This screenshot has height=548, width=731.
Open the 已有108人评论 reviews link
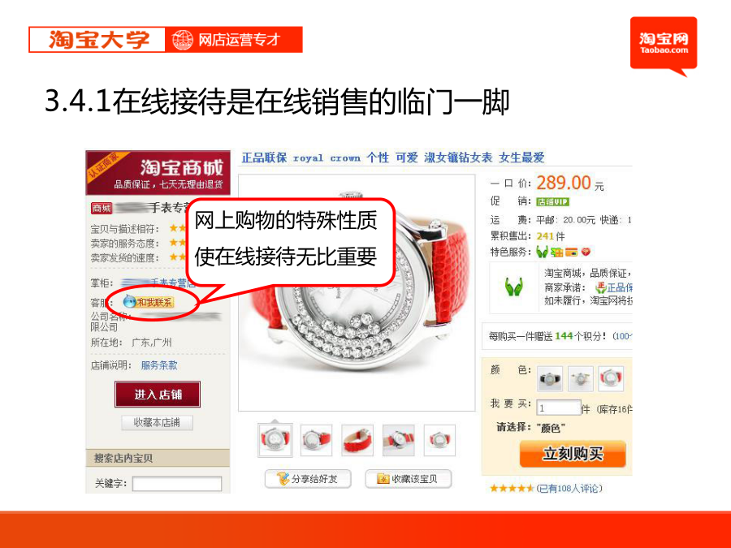point(569,489)
